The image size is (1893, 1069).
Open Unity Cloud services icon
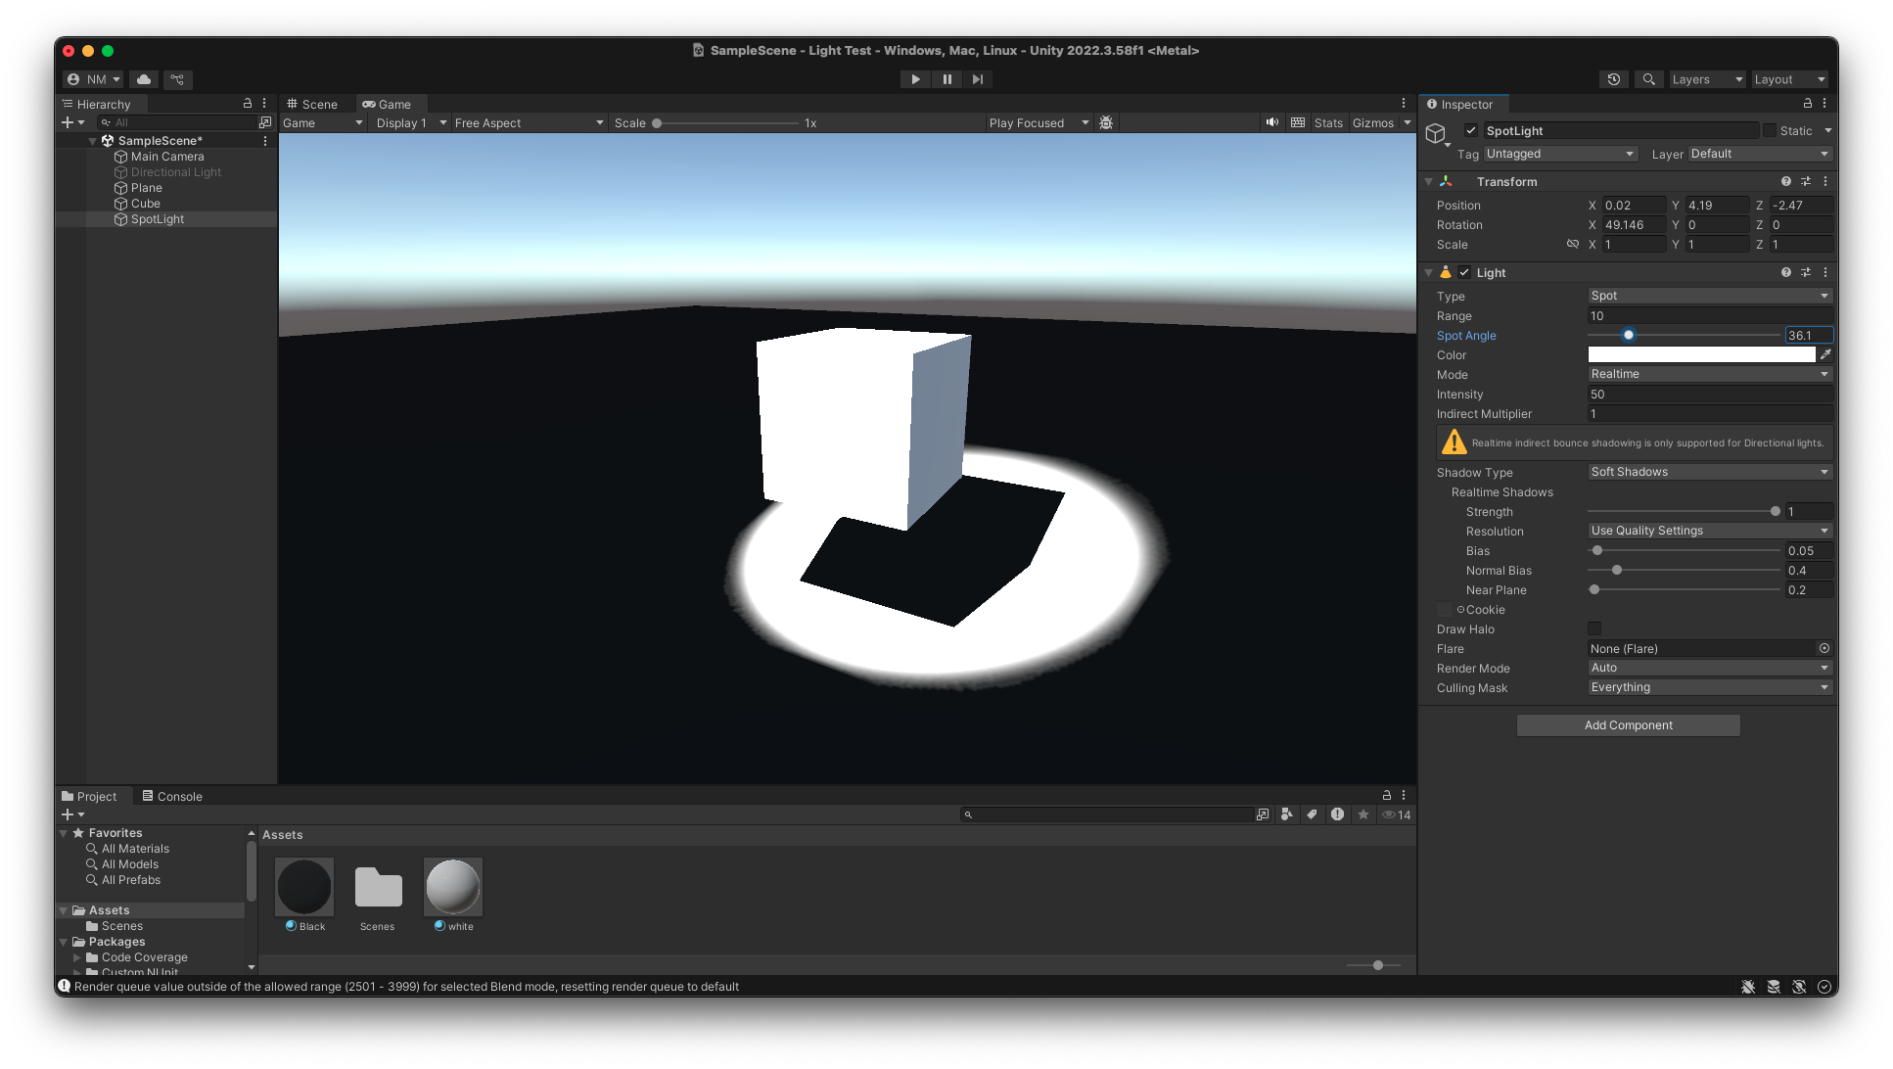[144, 79]
